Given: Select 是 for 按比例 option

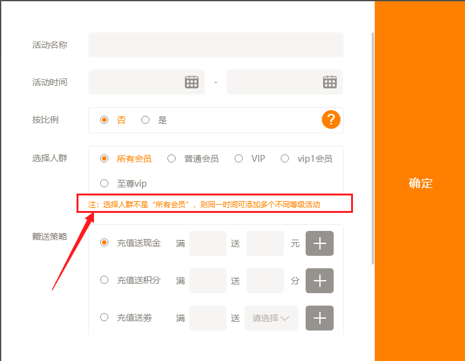Looking at the screenshot, I should click(x=146, y=120).
